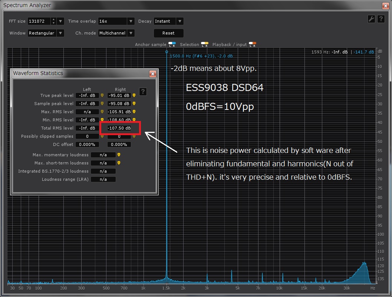392x297 pixels.
Task: Open the wrench settings icon
Action: click(371, 19)
